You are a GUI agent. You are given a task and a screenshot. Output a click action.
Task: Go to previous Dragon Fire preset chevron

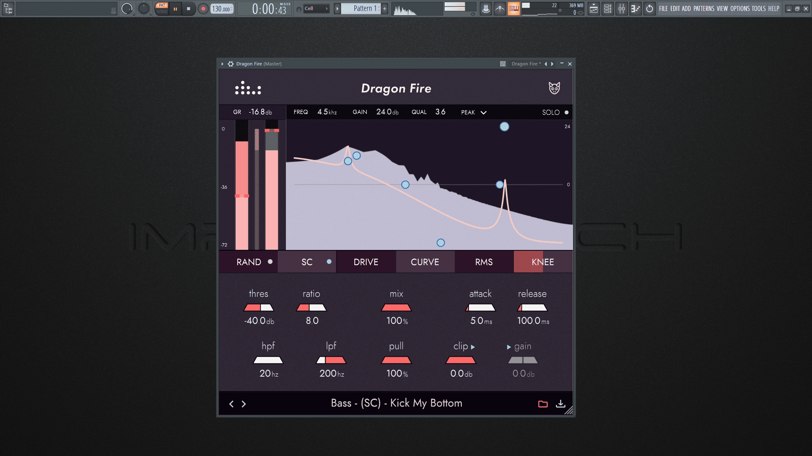(x=231, y=404)
